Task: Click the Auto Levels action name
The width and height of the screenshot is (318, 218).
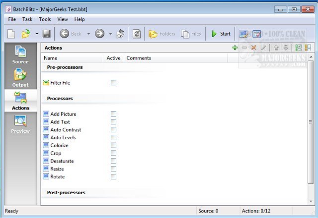Action: (63, 138)
